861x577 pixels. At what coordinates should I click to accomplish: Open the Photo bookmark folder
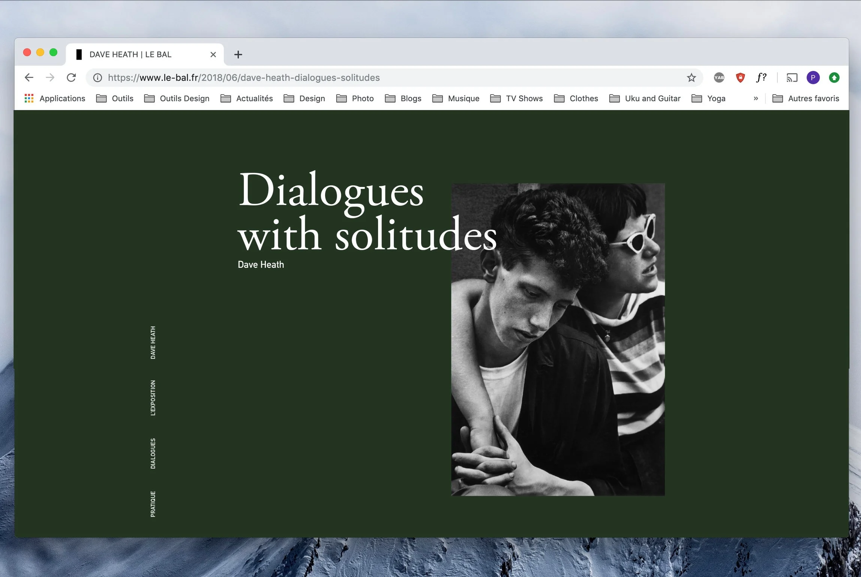point(355,99)
